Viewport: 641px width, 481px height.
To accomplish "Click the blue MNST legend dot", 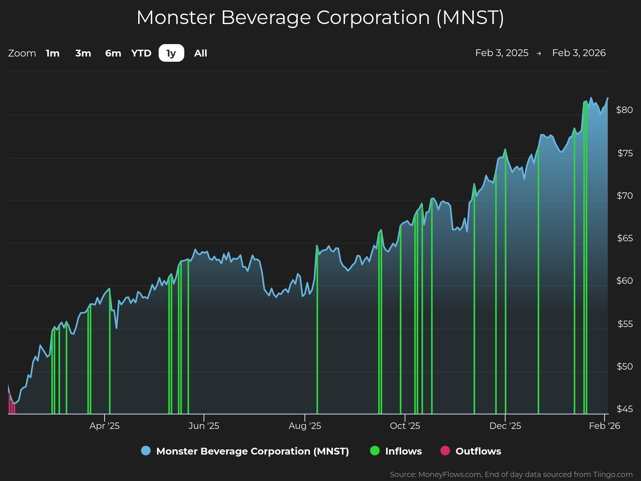I will coord(146,451).
